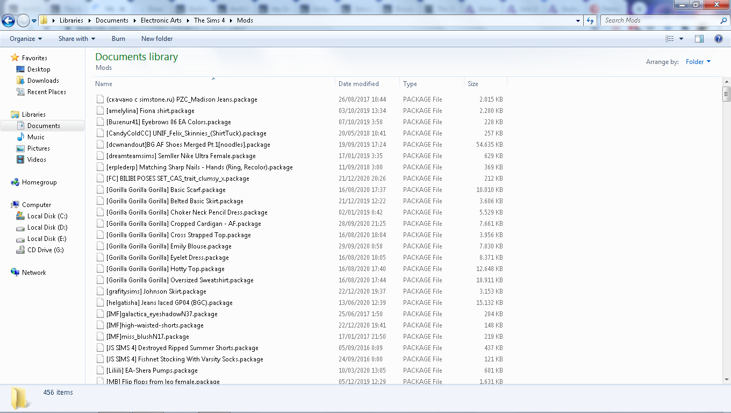Select [grafitysims] Johnson Skirt.package
This screenshot has width=731, height=413.
click(x=156, y=291)
